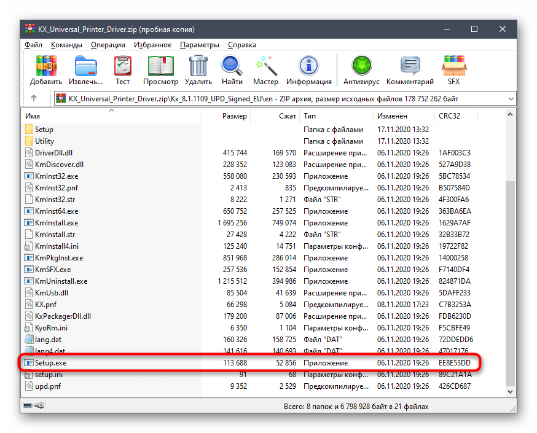Open the Файл menu

click(x=33, y=45)
